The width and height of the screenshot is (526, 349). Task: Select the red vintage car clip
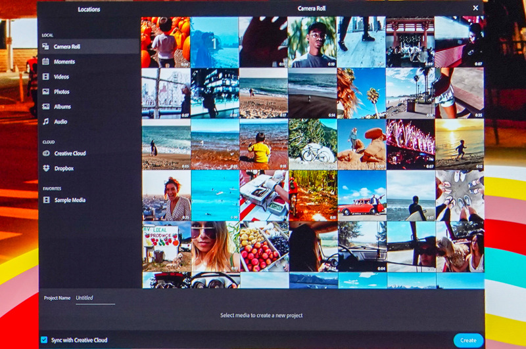[x=362, y=195]
